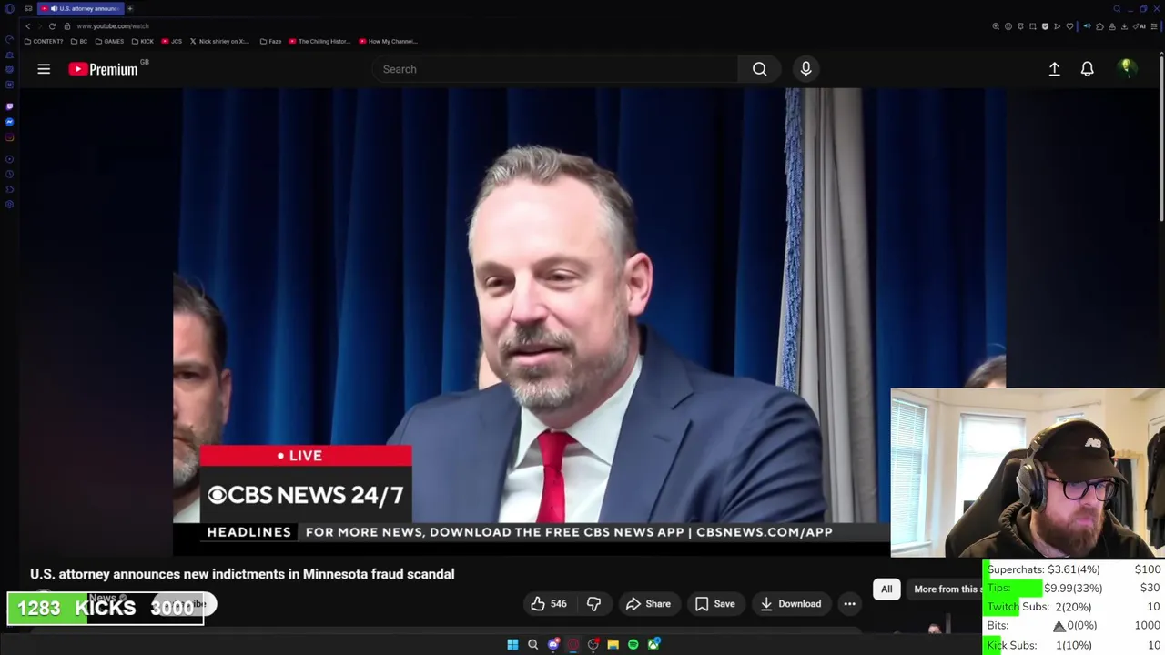The height and width of the screenshot is (655, 1165).
Task: Add page to favorites with heart icon
Action: tap(1069, 26)
